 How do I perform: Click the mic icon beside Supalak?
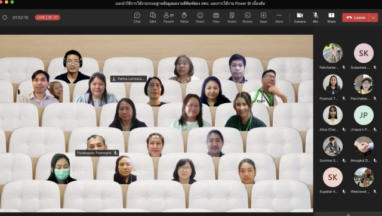pyautogui.click(x=344, y=192)
